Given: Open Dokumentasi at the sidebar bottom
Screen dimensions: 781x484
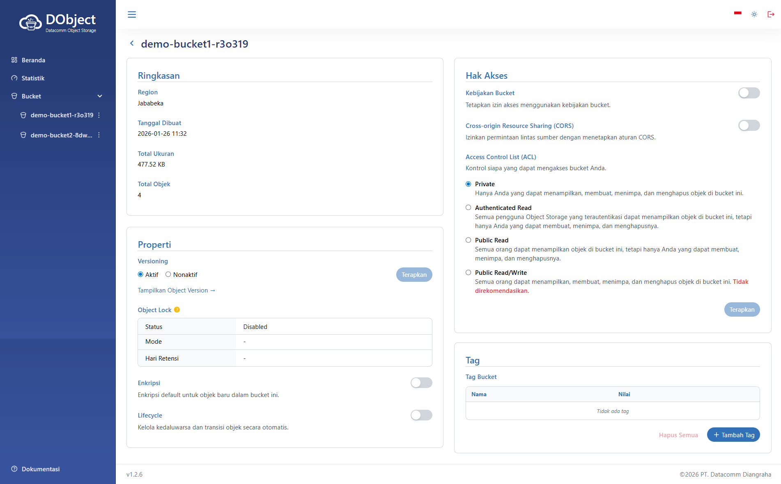Looking at the screenshot, I should point(40,469).
